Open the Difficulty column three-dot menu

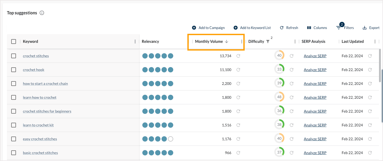point(295,42)
